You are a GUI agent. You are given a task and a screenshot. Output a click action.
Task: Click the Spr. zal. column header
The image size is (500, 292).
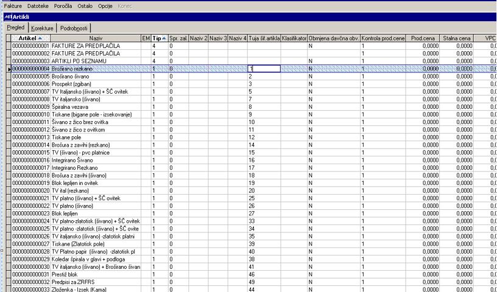pos(178,38)
